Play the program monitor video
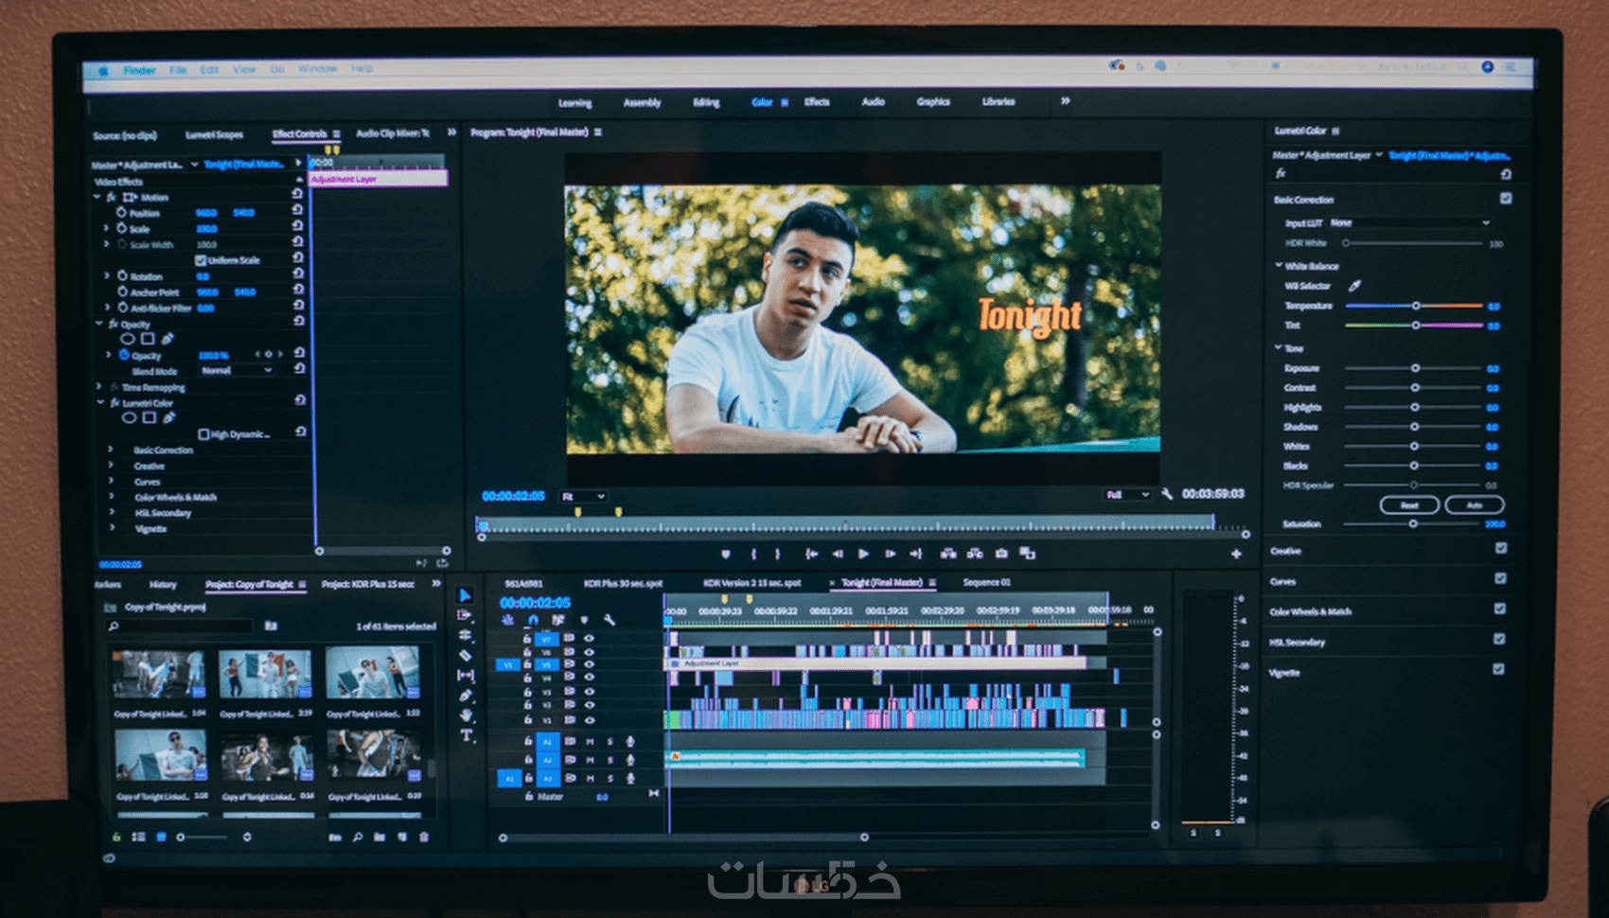 [x=863, y=554]
